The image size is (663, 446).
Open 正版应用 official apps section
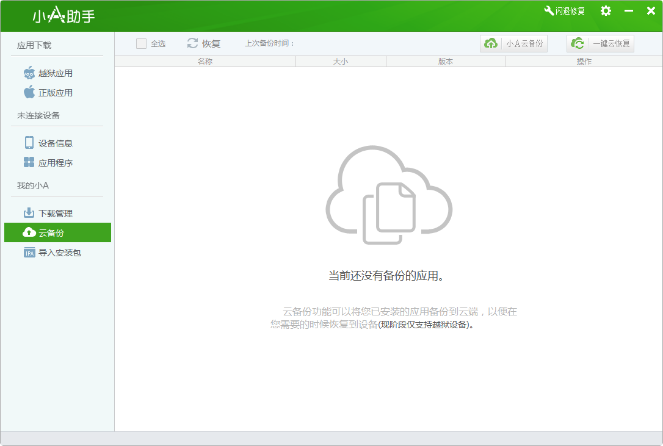(56, 93)
